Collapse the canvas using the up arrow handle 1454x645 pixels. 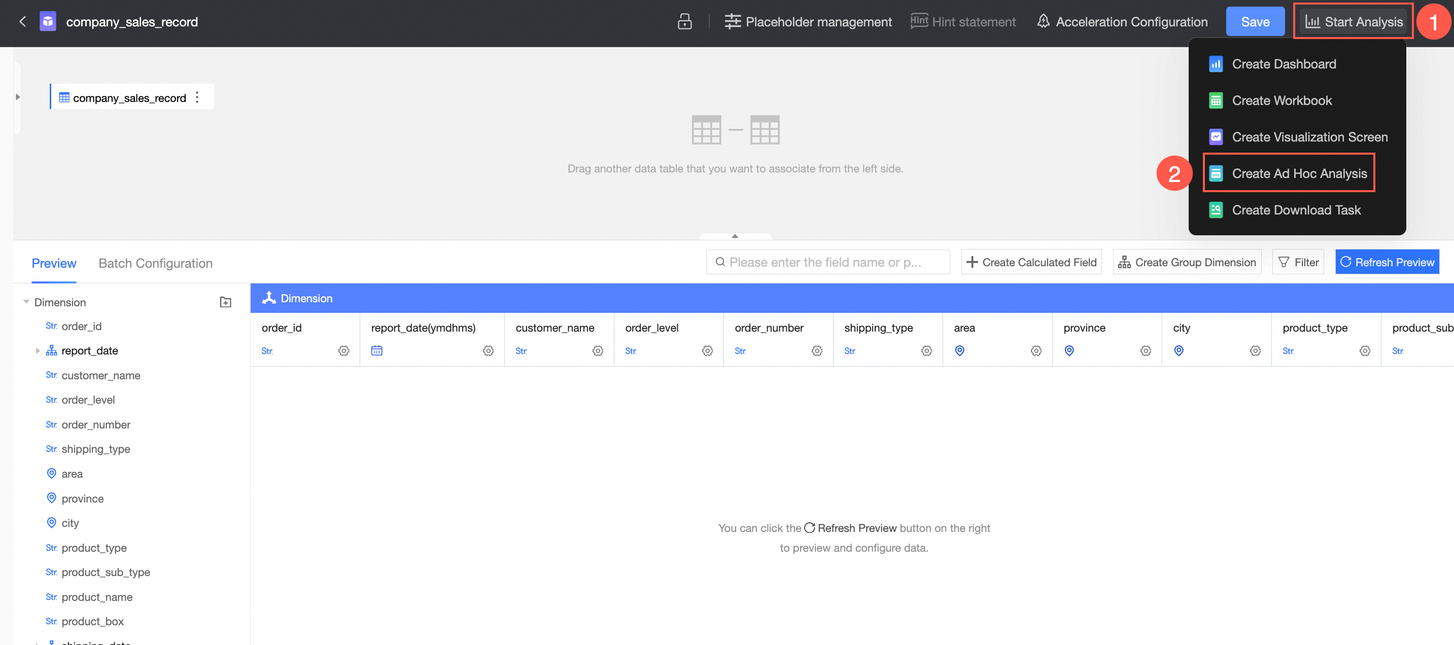tap(734, 236)
